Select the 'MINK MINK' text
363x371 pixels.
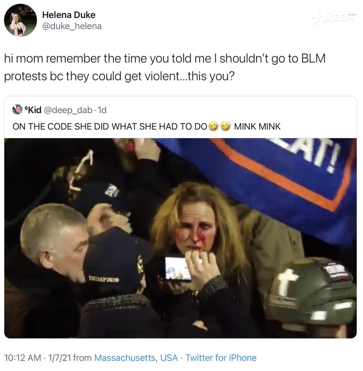point(257,126)
